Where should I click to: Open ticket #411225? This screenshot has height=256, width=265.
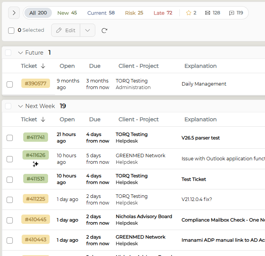36,199
